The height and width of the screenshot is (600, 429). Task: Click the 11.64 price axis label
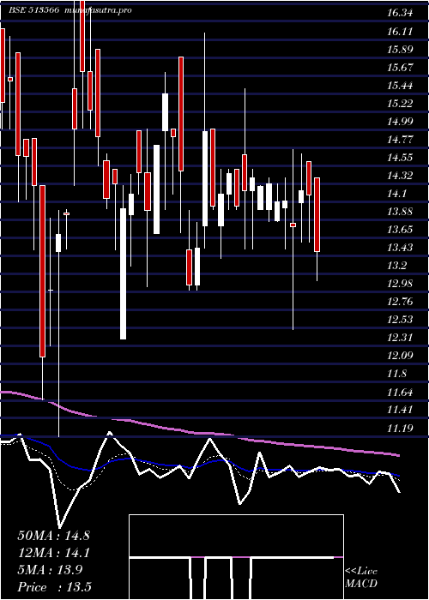point(400,392)
